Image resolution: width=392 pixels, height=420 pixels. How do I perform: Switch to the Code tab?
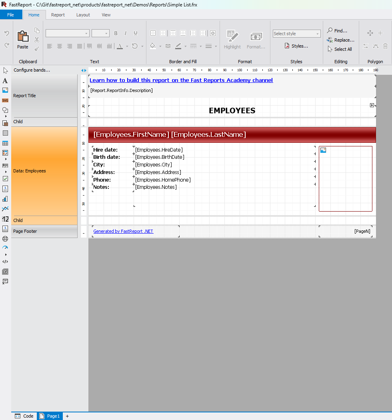[24, 416]
